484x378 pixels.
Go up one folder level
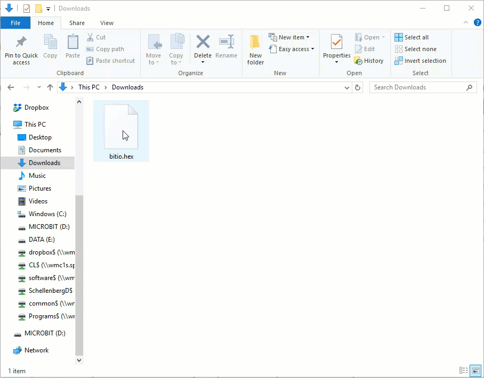(x=50, y=87)
